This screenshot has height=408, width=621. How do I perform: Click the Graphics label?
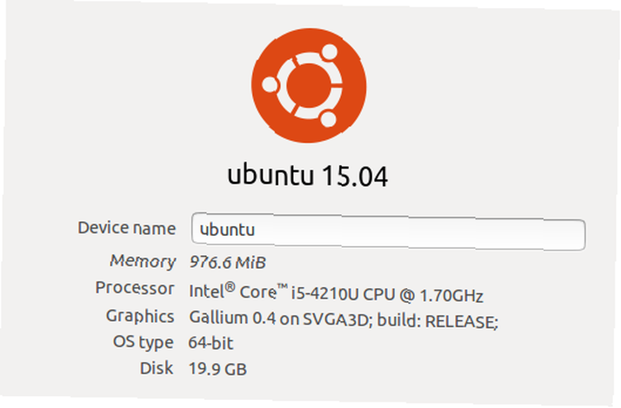pyautogui.click(x=140, y=316)
